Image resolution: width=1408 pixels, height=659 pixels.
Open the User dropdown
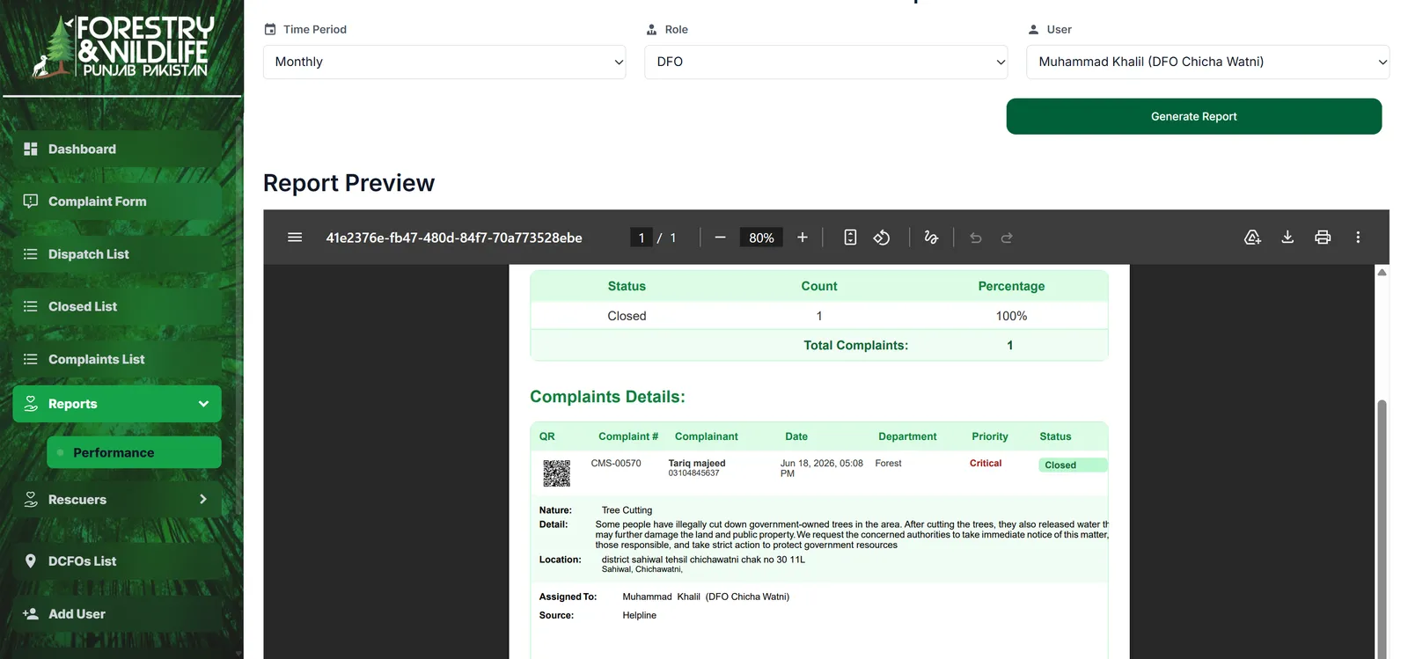[x=1208, y=62]
